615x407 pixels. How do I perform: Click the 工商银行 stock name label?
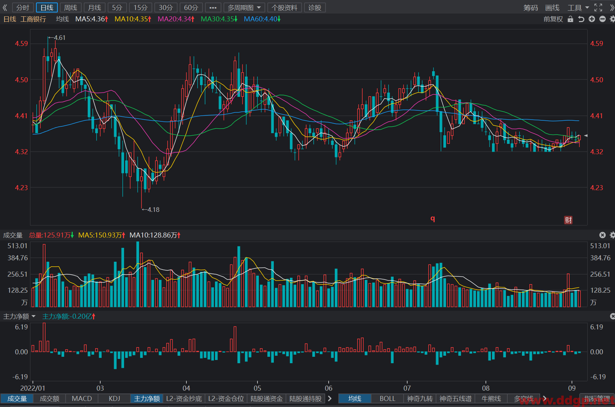(33, 19)
